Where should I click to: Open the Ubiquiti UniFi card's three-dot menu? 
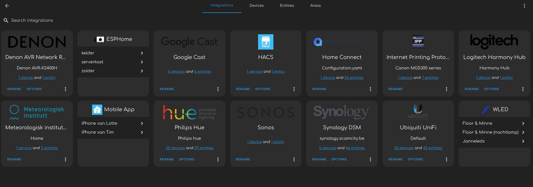coord(446,159)
